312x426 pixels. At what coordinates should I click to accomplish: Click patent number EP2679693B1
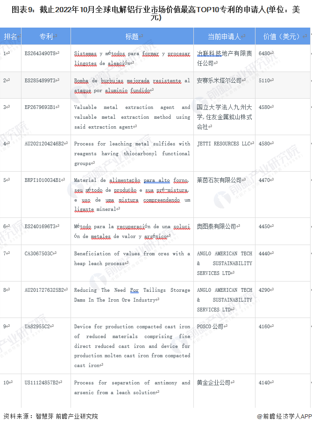tap(40, 107)
